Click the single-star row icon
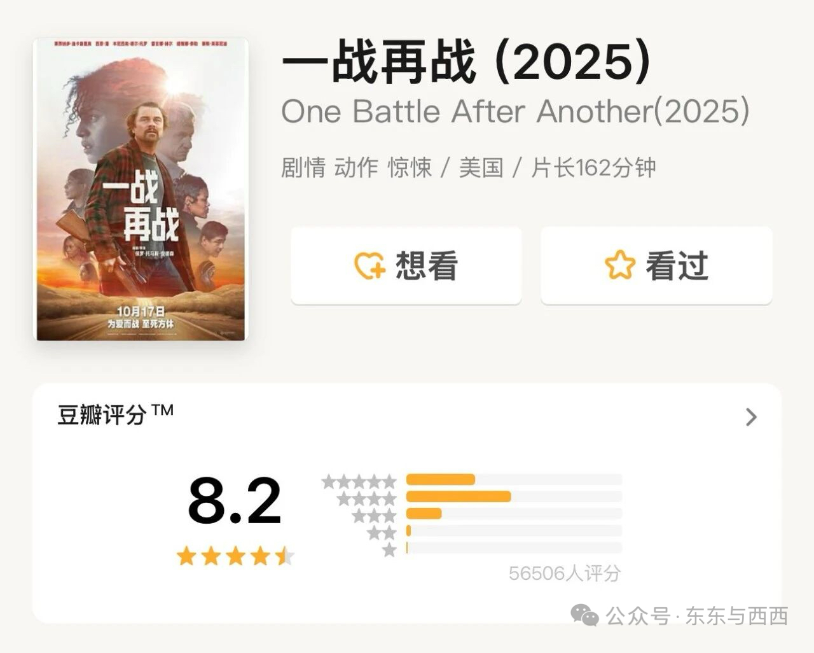This screenshot has width=814, height=653. click(389, 550)
